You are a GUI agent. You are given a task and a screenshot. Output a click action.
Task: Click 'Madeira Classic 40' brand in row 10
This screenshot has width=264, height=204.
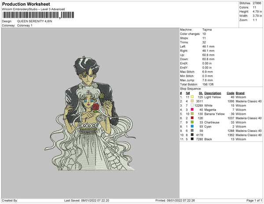(x=249, y=135)
